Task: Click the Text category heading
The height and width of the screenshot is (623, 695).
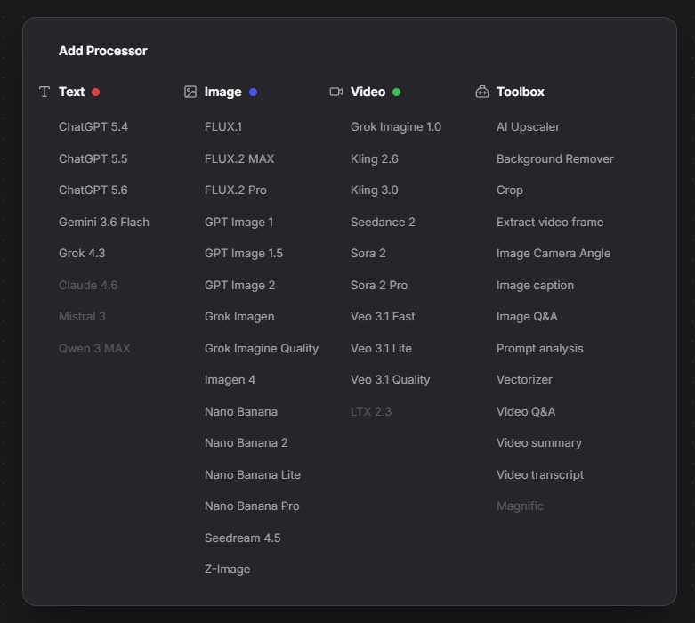Action: (x=72, y=92)
